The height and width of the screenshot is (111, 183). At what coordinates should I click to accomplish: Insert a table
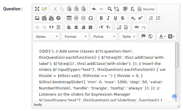pyautogui.click(x=69, y=18)
